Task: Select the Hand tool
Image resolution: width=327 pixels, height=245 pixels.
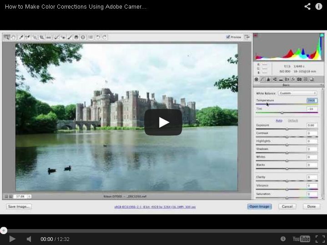Action: (x=13, y=37)
